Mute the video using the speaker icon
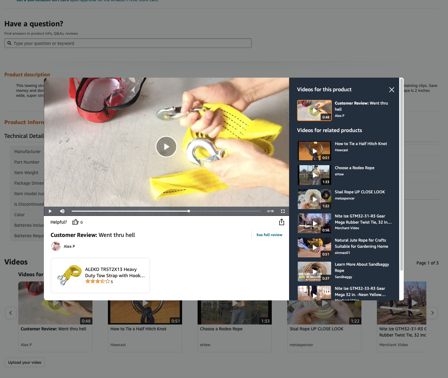The height and width of the screenshot is (378, 448). (62, 211)
